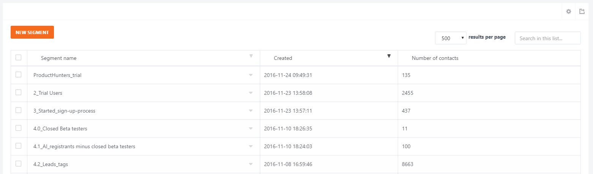Expand row arrow for 3_Started_sign-up-process
This screenshot has width=593, height=174.
[251, 111]
